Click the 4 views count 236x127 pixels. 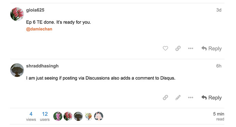(31, 116)
